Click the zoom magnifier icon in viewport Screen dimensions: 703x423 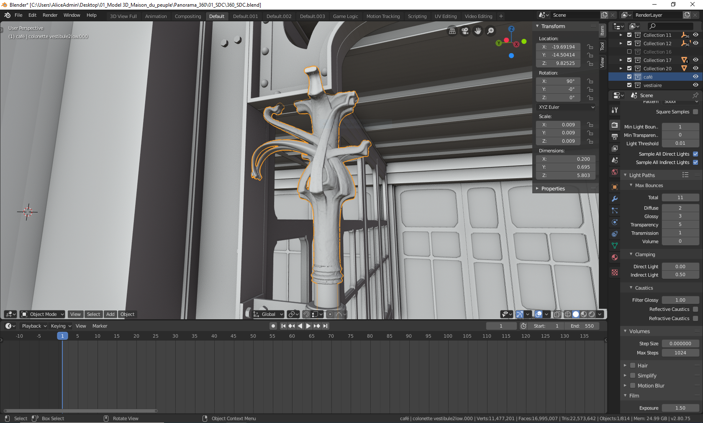(490, 31)
